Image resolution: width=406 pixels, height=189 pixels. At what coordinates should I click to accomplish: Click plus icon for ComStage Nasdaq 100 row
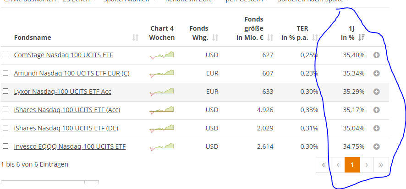[x=376, y=55]
